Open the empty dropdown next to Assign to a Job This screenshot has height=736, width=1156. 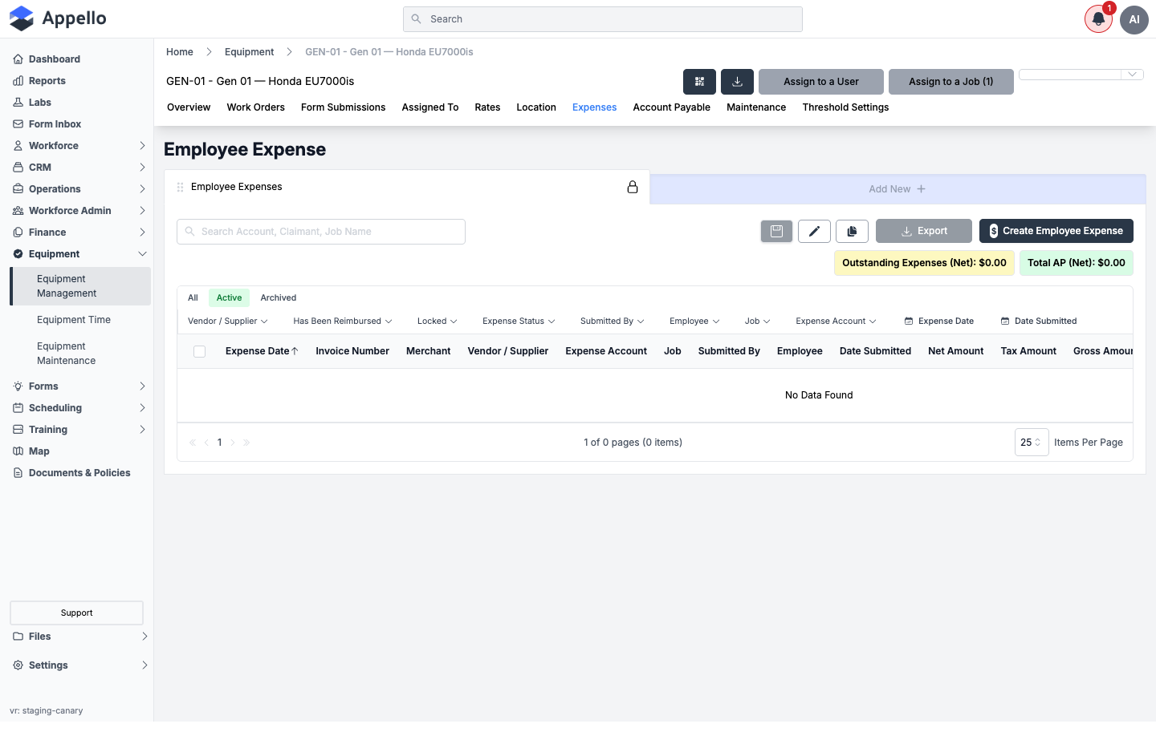[x=1081, y=75]
